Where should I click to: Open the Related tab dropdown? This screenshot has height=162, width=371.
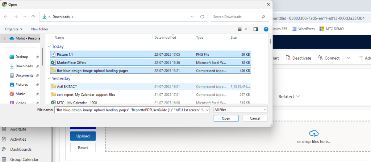[x=289, y=97]
